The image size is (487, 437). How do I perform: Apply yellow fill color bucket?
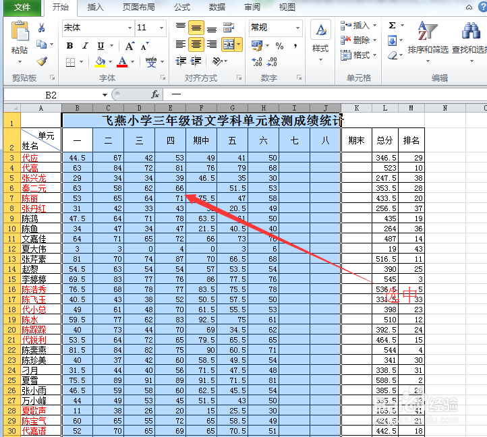[x=100, y=62]
